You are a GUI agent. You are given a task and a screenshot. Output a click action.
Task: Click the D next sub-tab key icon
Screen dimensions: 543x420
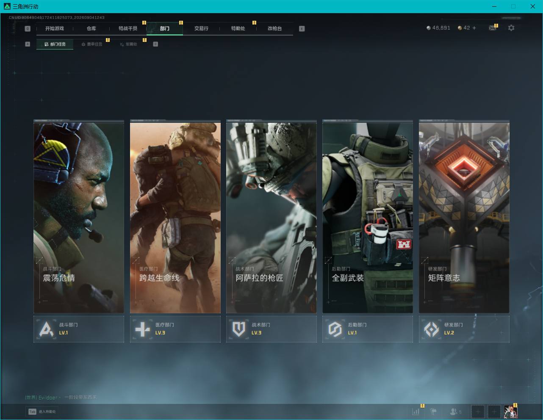coord(155,44)
